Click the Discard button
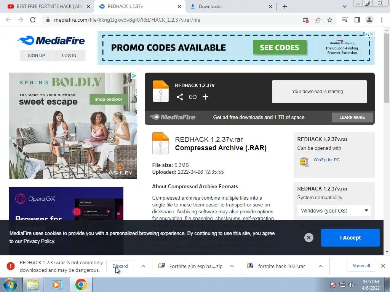The height and width of the screenshot is (292, 390). pyautogui.click(x=120, y=266)
